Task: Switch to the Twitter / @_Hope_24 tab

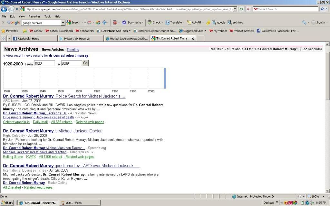Action: tap(81, 39)
